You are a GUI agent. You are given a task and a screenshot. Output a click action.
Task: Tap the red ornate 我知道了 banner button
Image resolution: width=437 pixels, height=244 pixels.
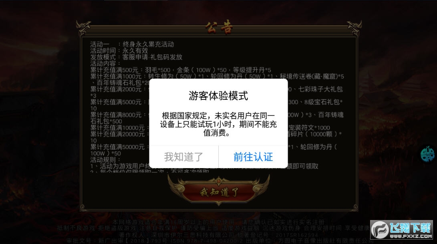coord(219,191)
